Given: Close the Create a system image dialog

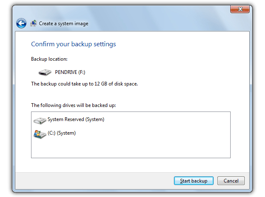Looking at the screenshot, I should 239,9.
